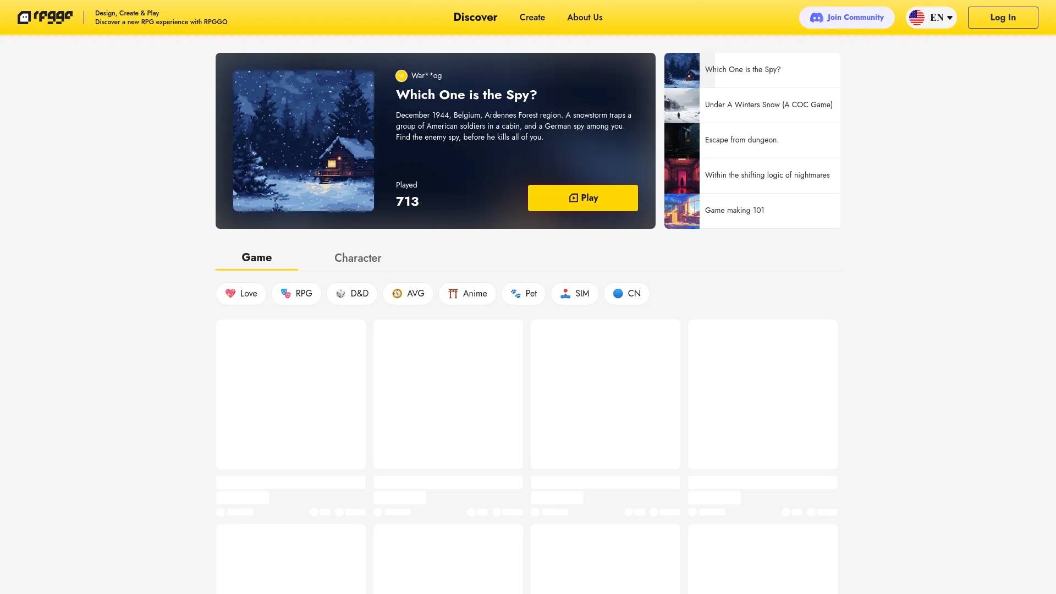
Task: Click the US flag language icon
Action: pyautogui.click(x=917, y=18)
